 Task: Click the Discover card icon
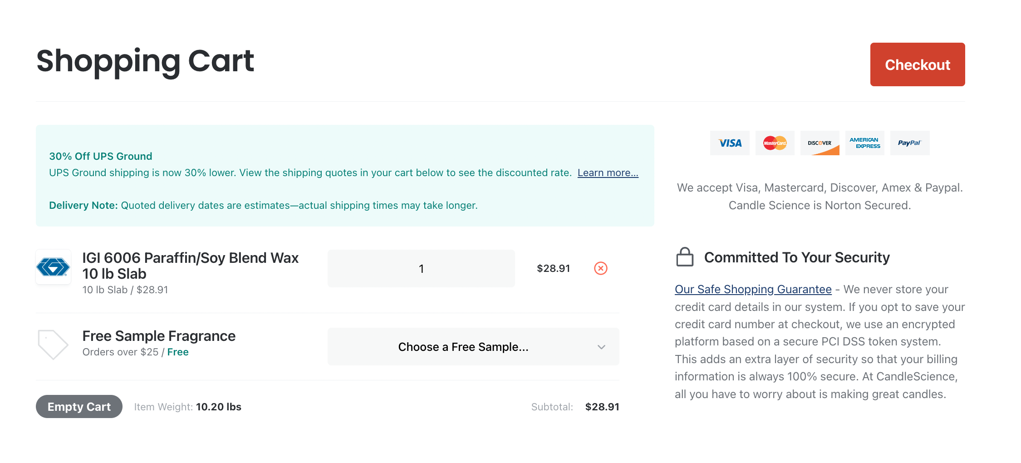pos(820,143)
